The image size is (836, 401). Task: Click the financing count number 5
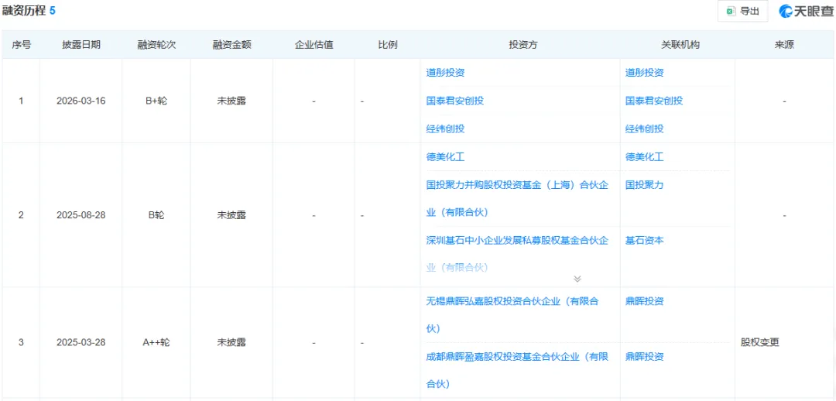53,11
